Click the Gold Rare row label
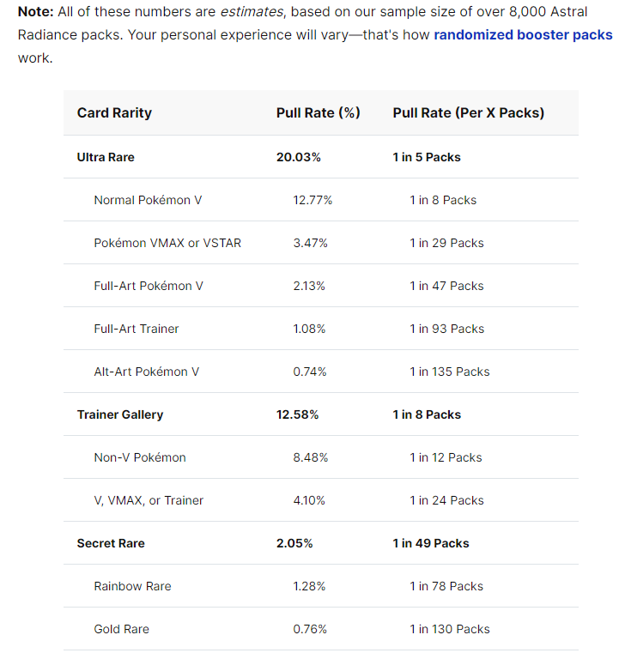625x653 pixels. click(121, 629)
